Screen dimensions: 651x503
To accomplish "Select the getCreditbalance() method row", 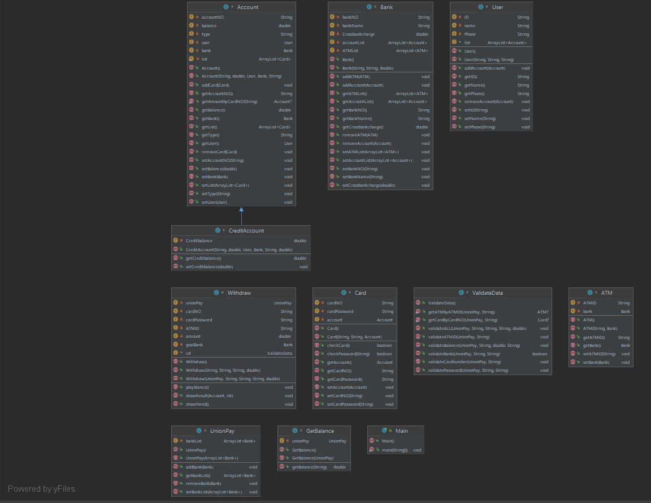I will tap(241, 258).
